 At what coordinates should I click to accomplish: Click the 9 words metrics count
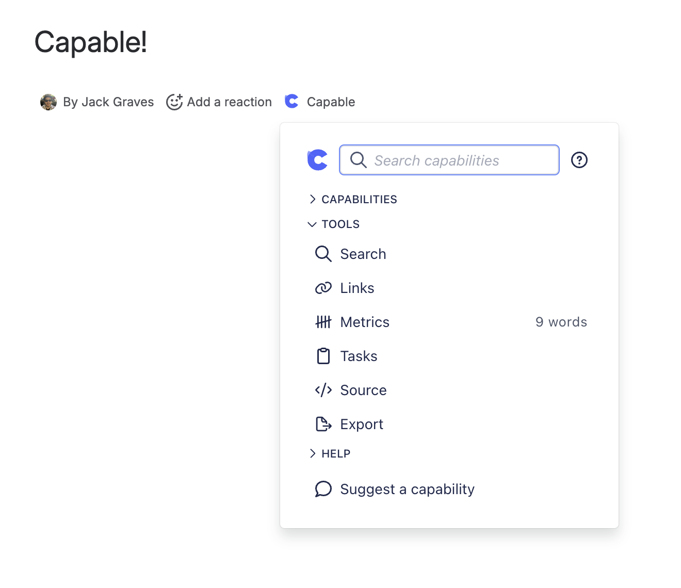point(561,322)
